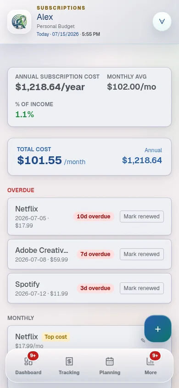The height and width of the screenshot is (388, 179).
Task: Select the Top cost tag on Netflix
Action: pos(56,337)
